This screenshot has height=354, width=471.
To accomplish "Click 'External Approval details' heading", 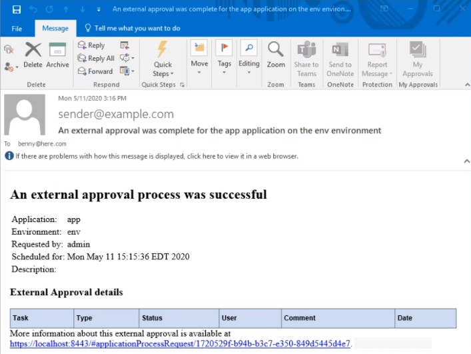I will (x=67, y=292).
